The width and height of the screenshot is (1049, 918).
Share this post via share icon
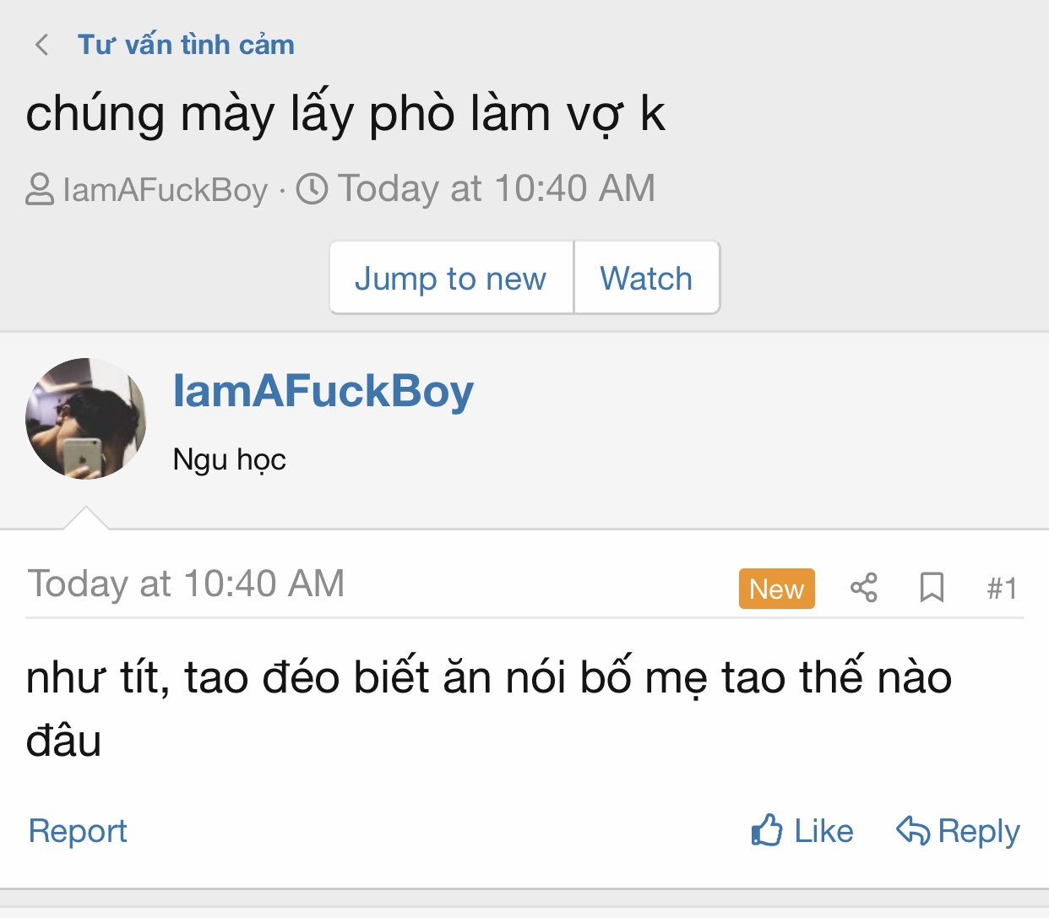tap(863, 588)
